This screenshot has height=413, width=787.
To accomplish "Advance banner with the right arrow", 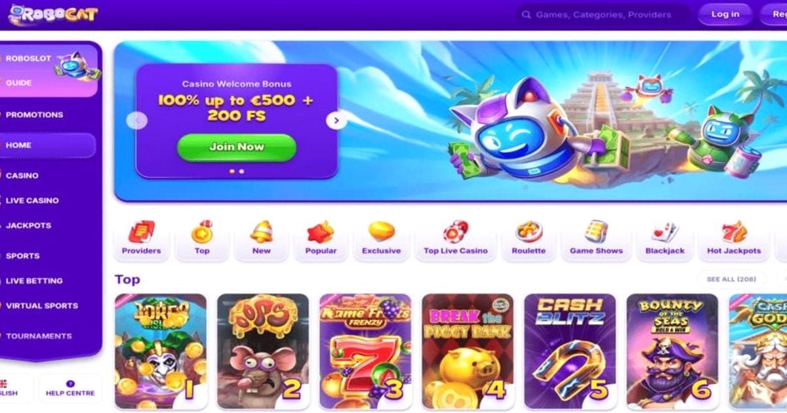I will click(336, 120).
